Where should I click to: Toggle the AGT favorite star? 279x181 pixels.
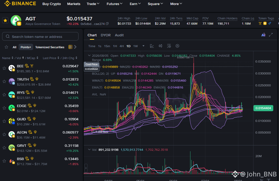[x=5, y=21]
